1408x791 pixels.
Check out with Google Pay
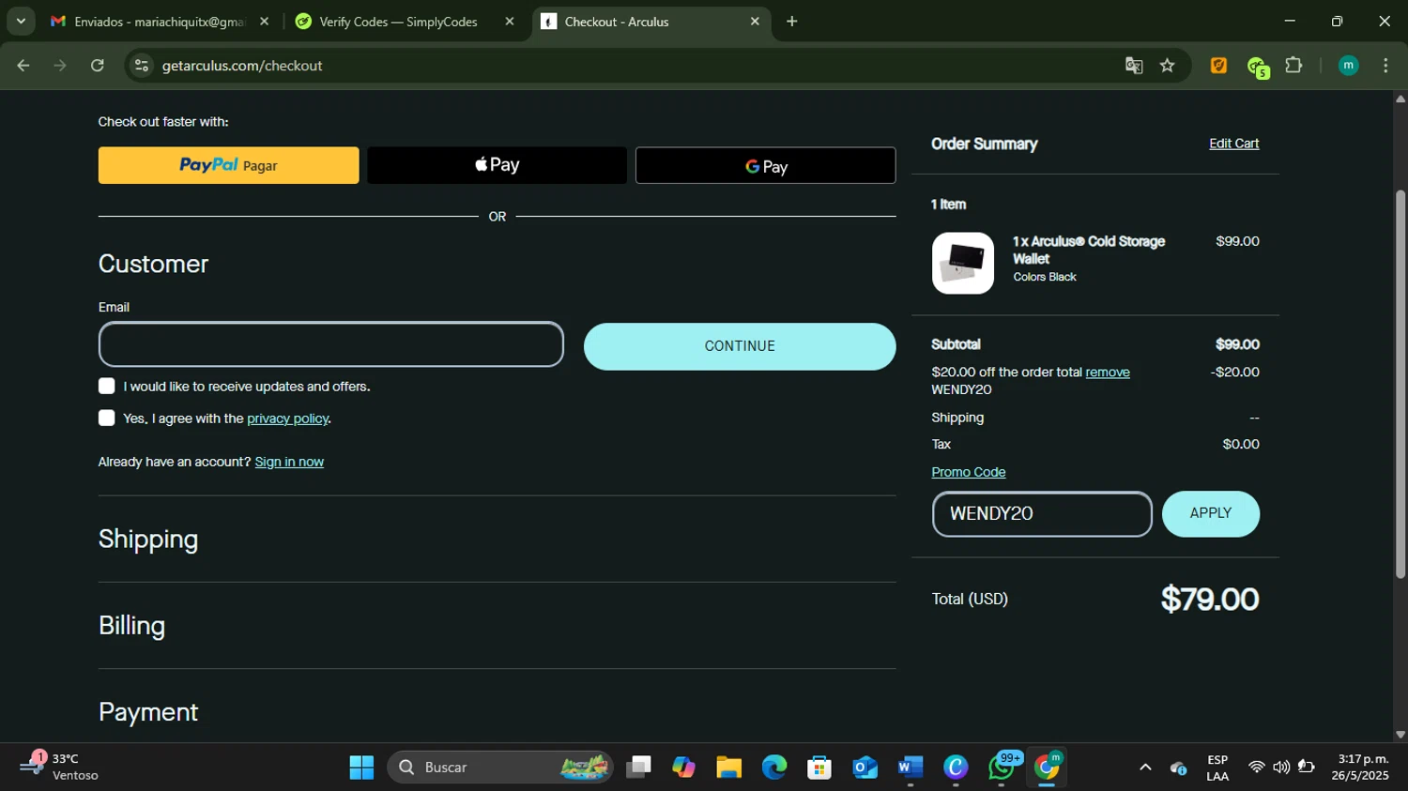(765, 165)
